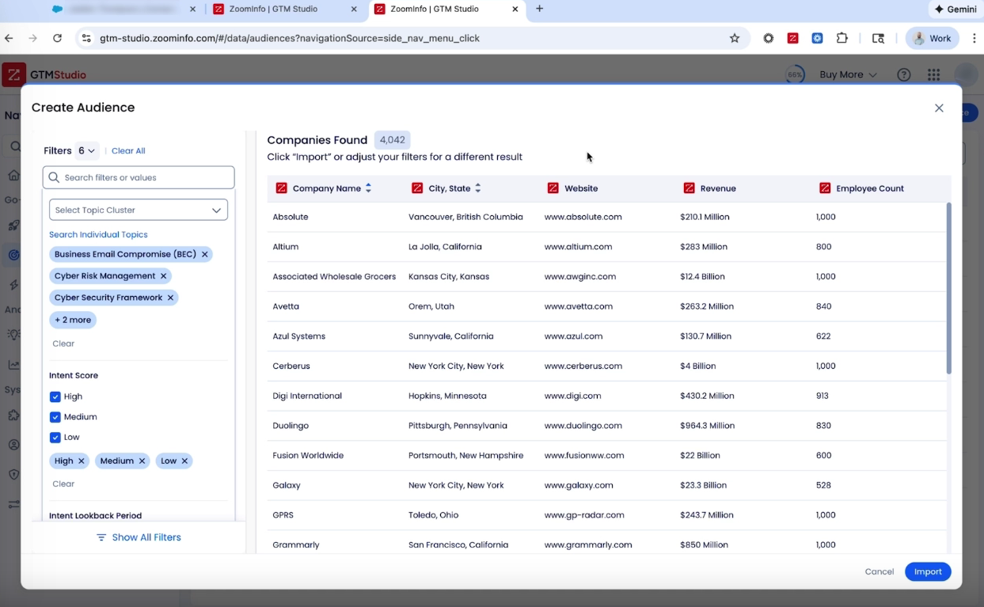This screenshot has width=984, height=607.
Task: Click the Altium company name
Action: pyautogui.click(x=286, y=247)
